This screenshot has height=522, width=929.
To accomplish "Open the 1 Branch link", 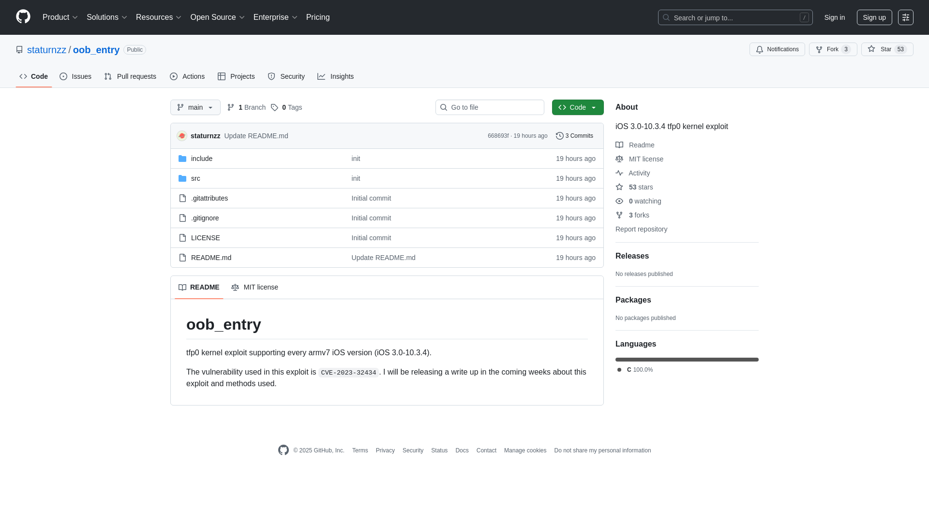I will 246,107.
